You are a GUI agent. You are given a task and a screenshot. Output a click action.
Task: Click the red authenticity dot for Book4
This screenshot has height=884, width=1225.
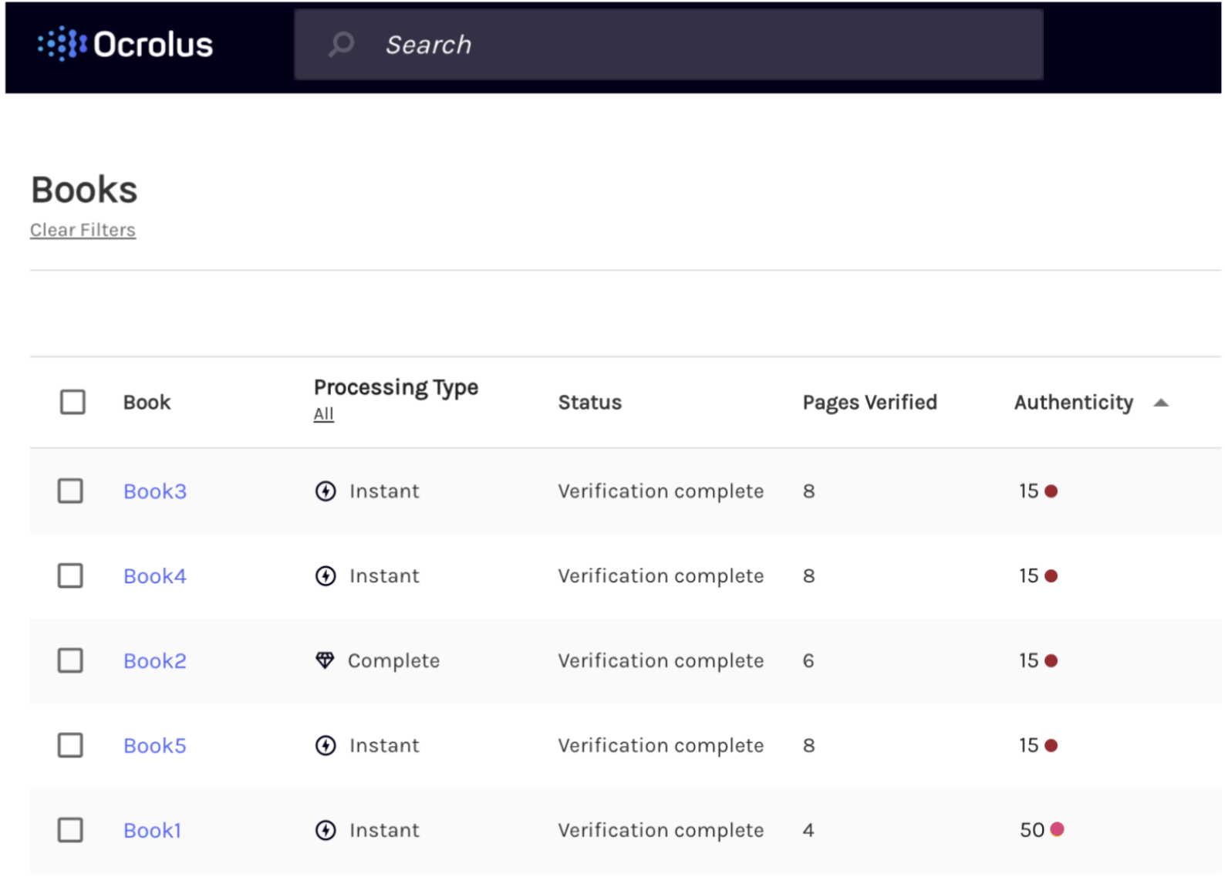tap(1051, 576)
